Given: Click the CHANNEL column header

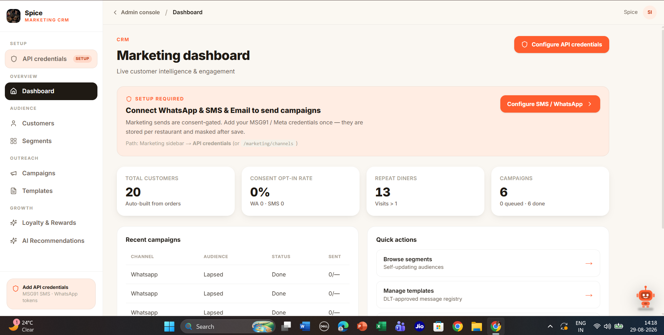Looking at the screenshot, I should click(142, 257).
